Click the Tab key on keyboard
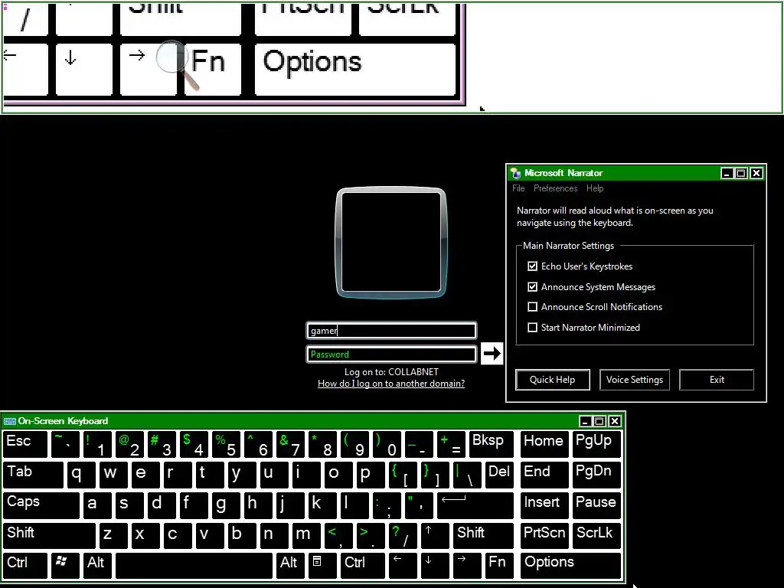The height and width of the screenshot is (588, 784). click(x=33, y=475)
